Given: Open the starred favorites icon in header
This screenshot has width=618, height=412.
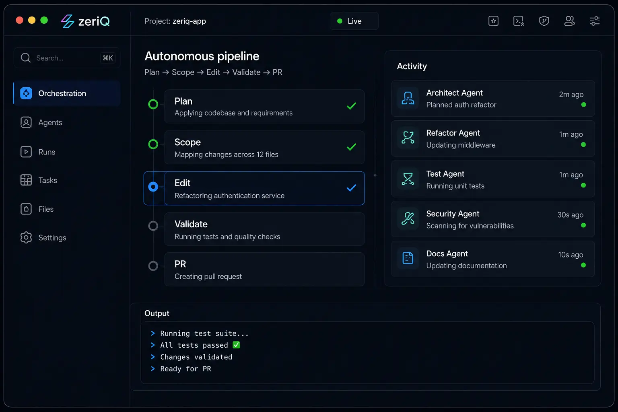Looking at the screenshot, I should coord(493,21).
